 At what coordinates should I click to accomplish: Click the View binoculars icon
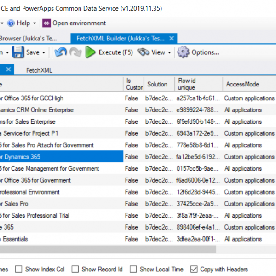143,52
